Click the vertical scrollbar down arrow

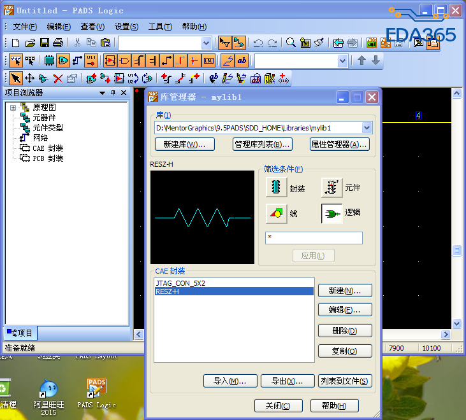[457, 323]
